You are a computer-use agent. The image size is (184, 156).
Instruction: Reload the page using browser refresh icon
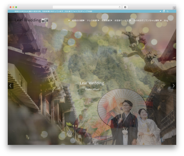point(120,7)
